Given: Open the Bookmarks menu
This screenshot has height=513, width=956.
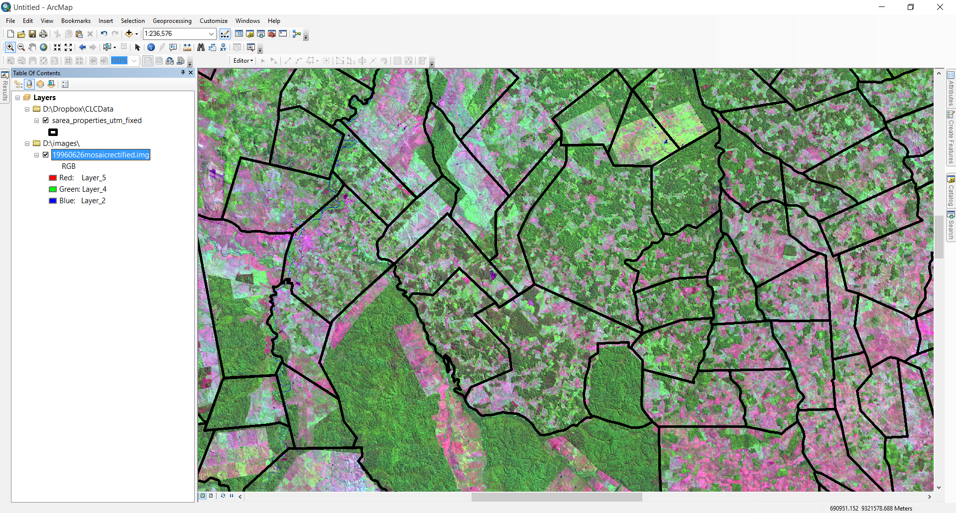Looking at the screenshot, I should [76, 20].
